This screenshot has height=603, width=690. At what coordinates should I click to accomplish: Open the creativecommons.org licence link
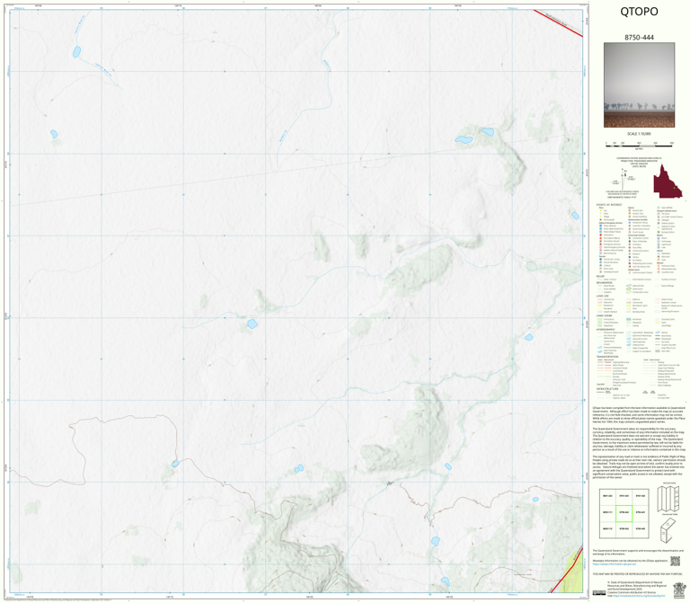click(x=638, y=596)
